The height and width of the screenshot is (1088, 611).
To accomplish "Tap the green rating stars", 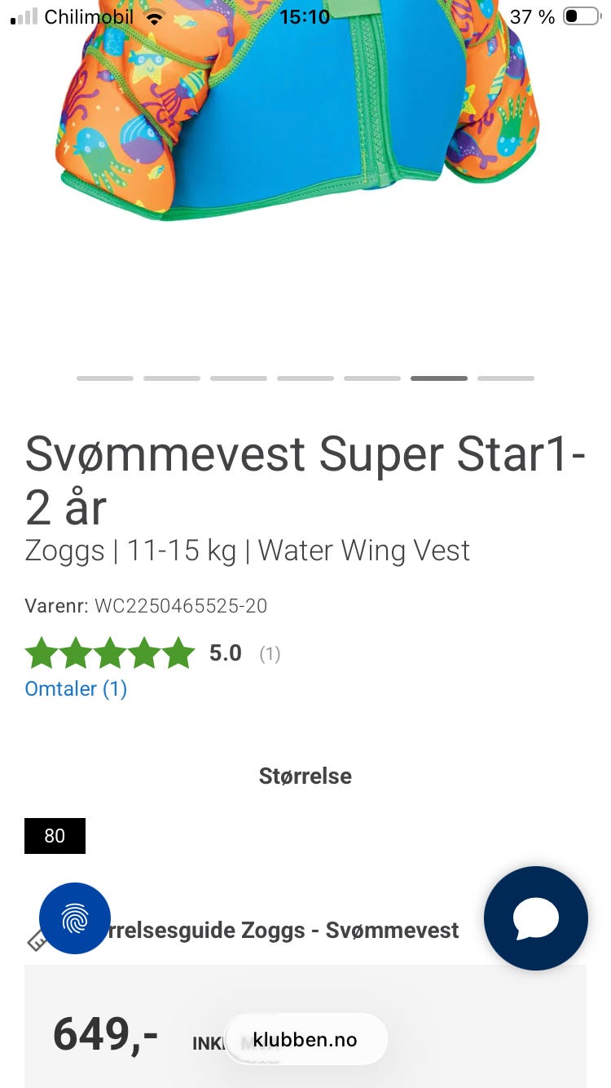I will [x=109, y=653].
